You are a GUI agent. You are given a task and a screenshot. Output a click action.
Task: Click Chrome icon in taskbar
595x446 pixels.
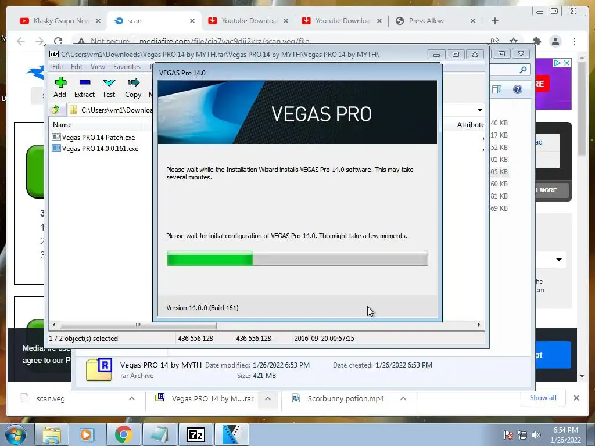click(x=123, y=434)
